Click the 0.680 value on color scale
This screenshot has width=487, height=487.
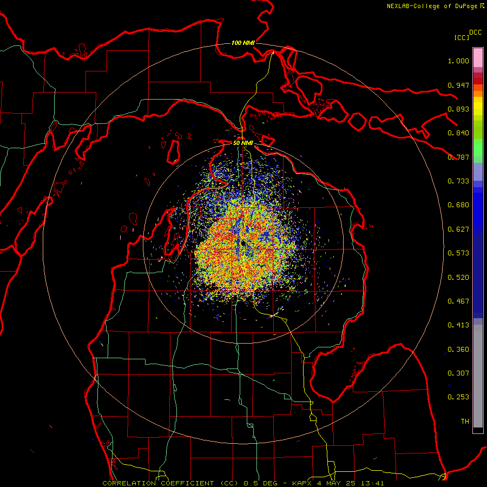(x=458, y=205)
